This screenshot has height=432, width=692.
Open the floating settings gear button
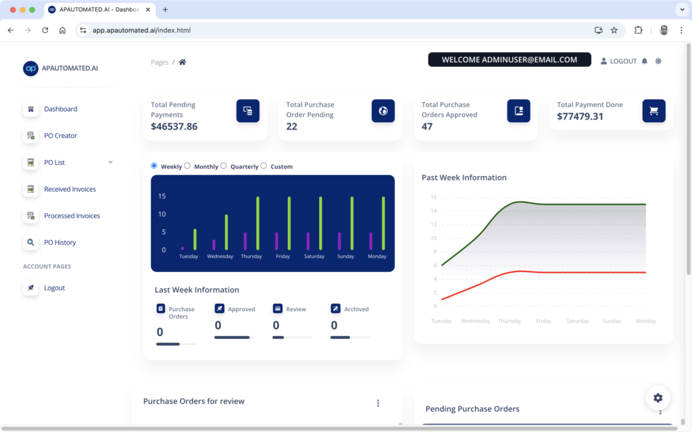point(658,398)
